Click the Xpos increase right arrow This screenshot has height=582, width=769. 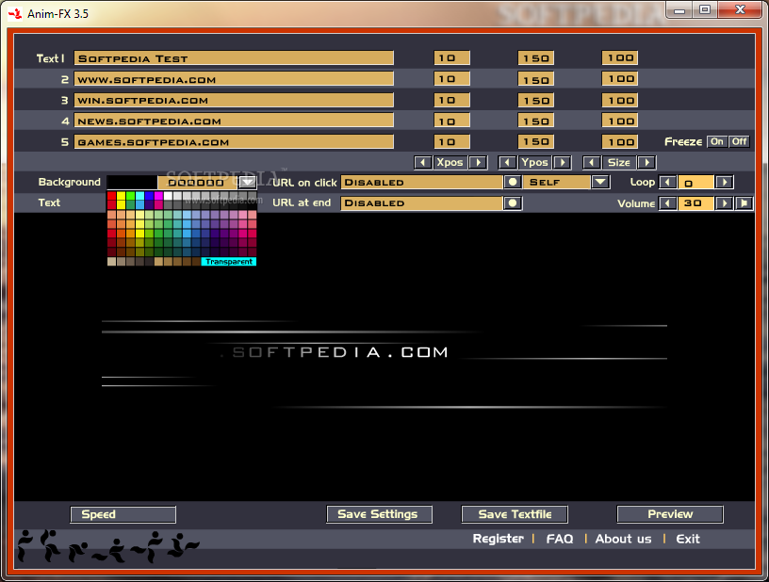(478, 163)
